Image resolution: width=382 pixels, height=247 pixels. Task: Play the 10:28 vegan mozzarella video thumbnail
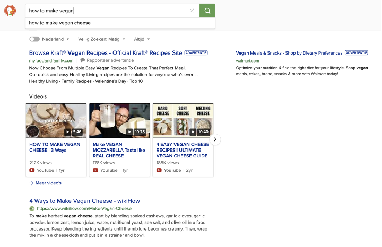(x=119, y=121)
